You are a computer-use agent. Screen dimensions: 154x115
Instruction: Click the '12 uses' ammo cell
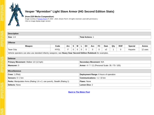point(145,50)
